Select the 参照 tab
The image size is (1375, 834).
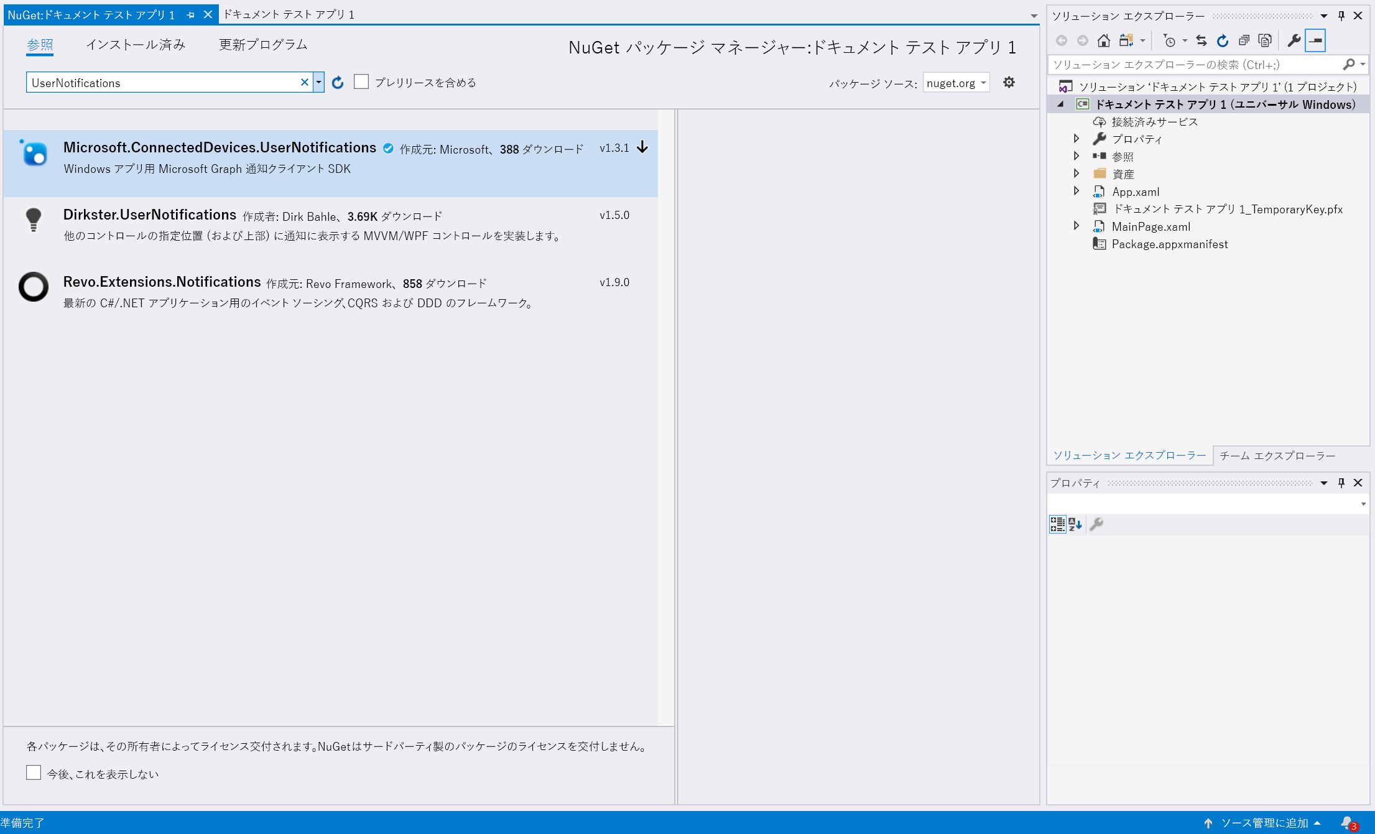tap(39, 43)
